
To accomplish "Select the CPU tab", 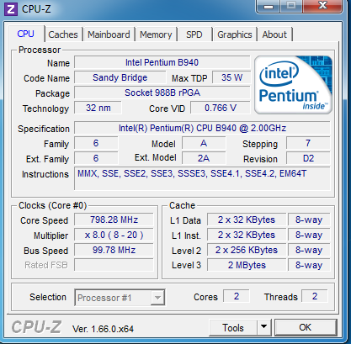I will pyautogui.click(x=25, y=34).
